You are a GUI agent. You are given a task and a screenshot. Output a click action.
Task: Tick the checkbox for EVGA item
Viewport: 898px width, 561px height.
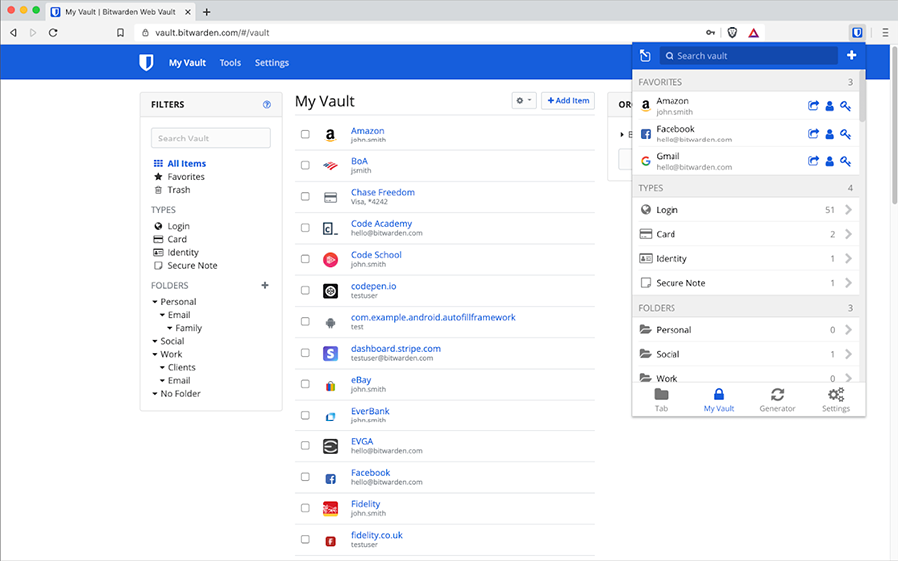click(x=305, y=445)
